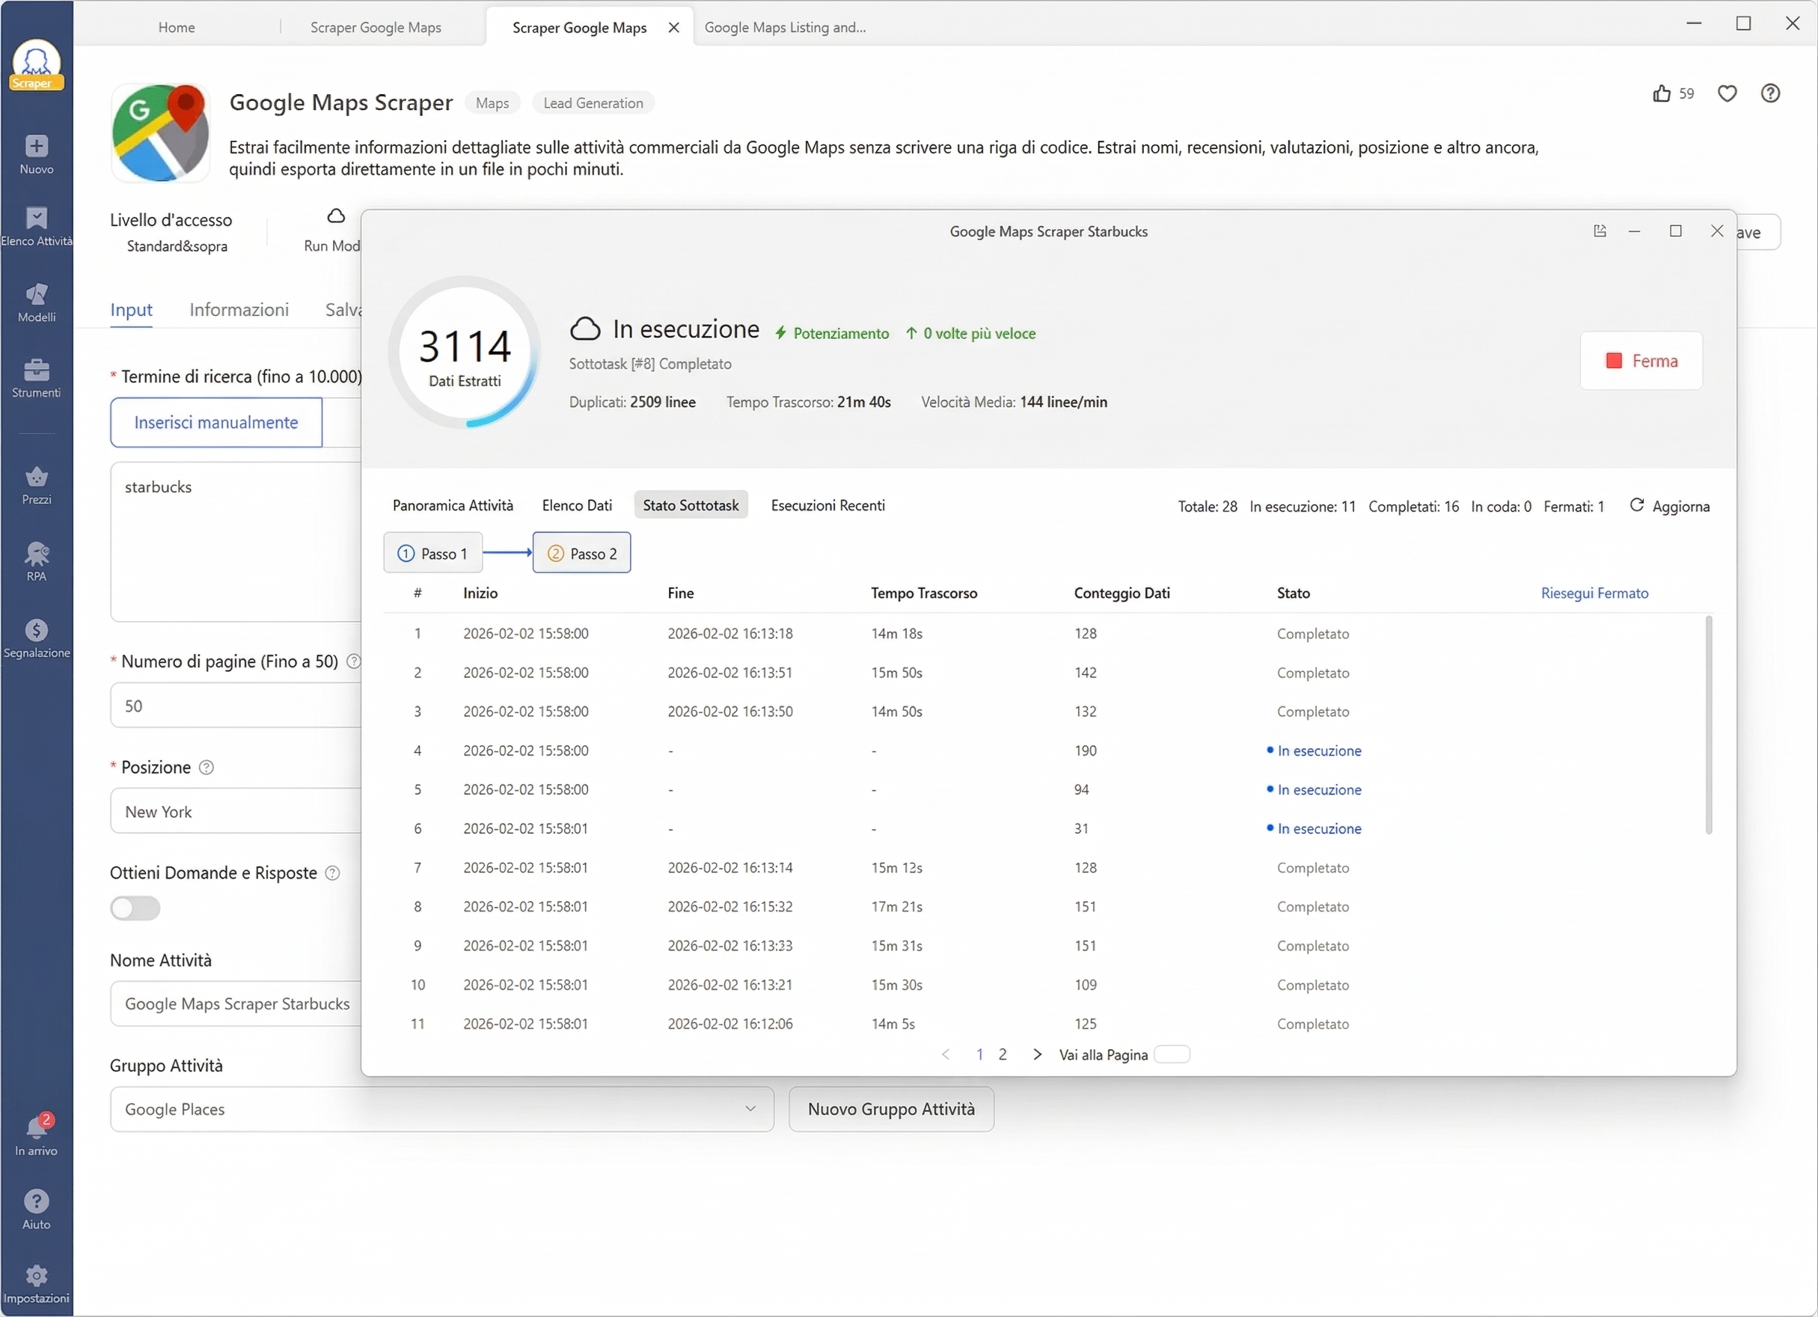
Task: Click the elapsed time 14m 5s cell
Action: pos(893,1024)
